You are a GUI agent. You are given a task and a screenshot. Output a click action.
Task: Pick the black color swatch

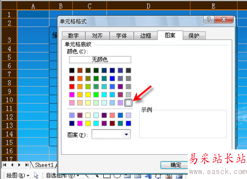click(x=72, y=71)
